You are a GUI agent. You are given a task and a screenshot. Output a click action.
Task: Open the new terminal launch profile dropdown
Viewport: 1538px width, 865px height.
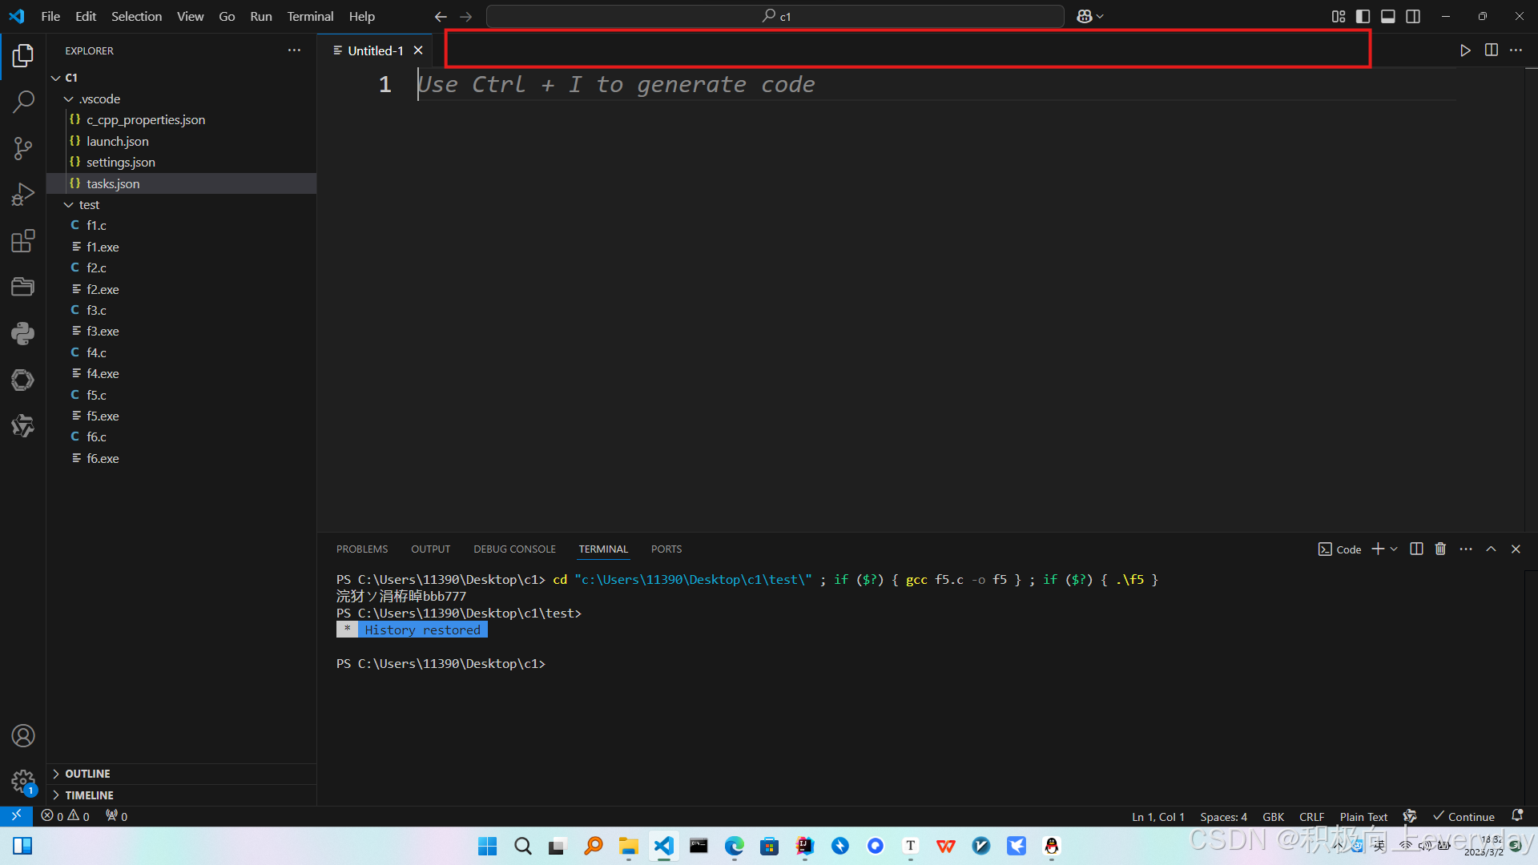[x=1395, y=549]
